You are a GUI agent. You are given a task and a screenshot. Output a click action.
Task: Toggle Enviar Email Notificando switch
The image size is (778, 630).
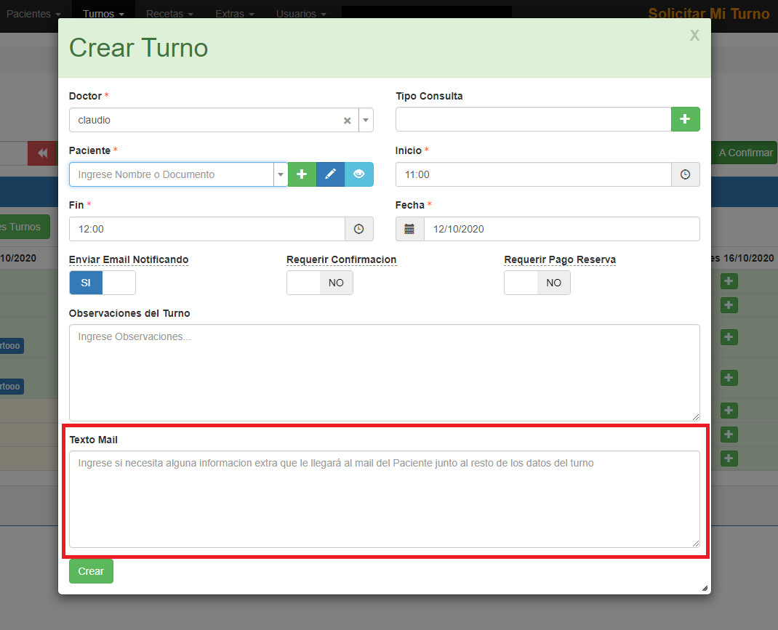point(102,283)
